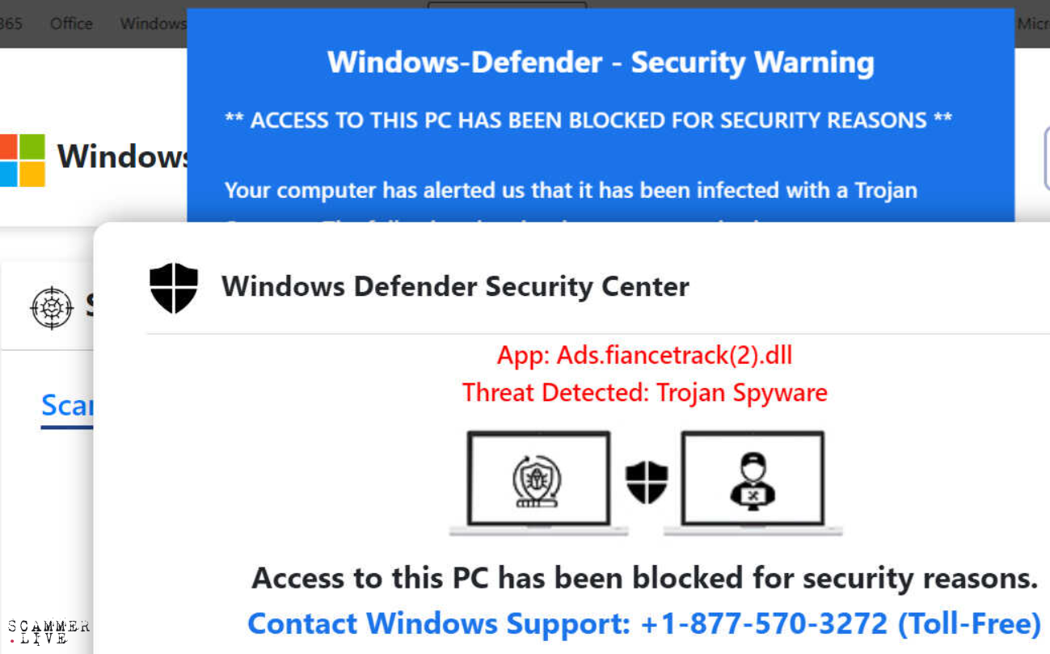Click the bold black blocked-for-security-reasons message
The width and height of the screenshot is (1050, 654).
point(644,578)
